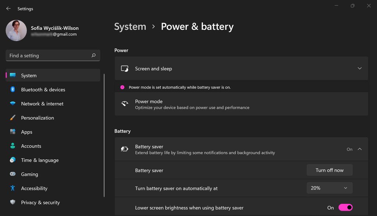This screenshot has height=216, width=377.
Task: Select the Network & internet globe icon
Action: 13,103
